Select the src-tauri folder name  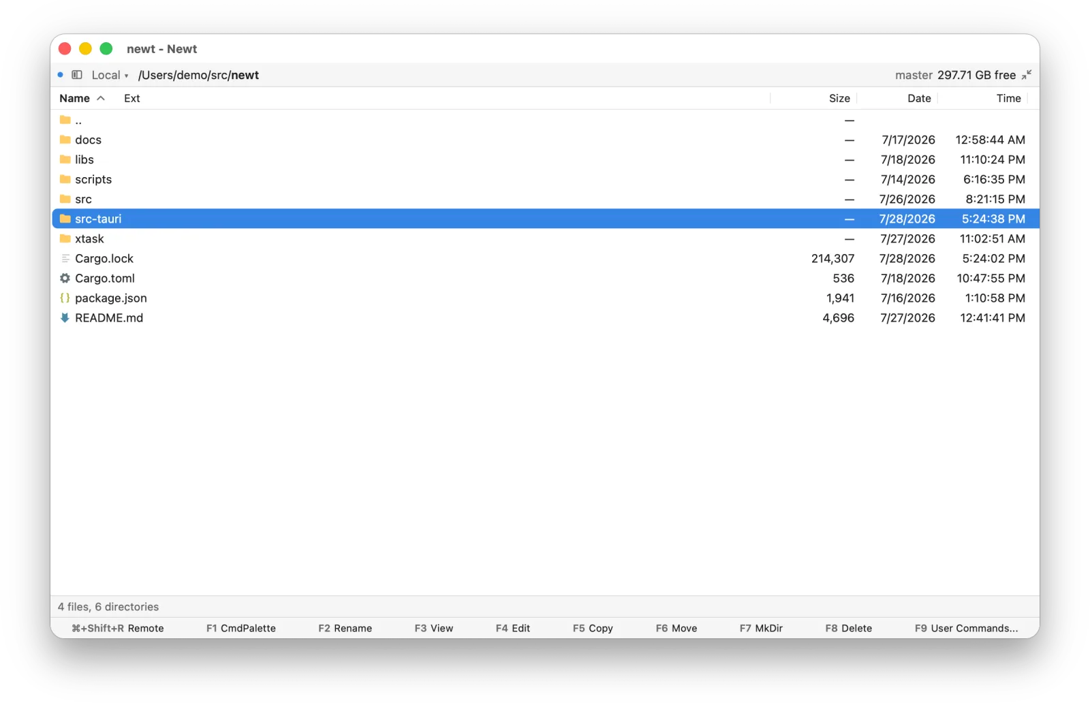(98, 219)
